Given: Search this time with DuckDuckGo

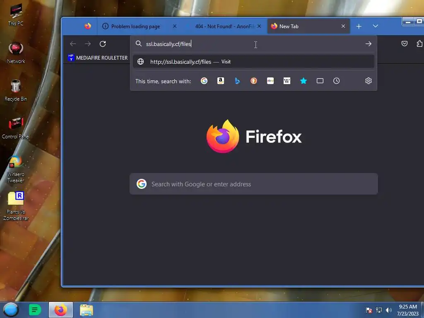Looking at the screenshot, I should pos(254,81).
